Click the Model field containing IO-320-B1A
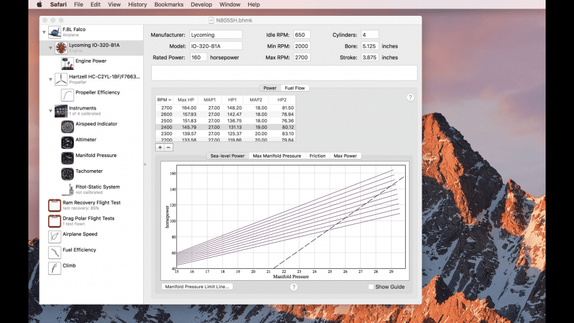This screenshot has height=323, width=574. pos(216,46)
